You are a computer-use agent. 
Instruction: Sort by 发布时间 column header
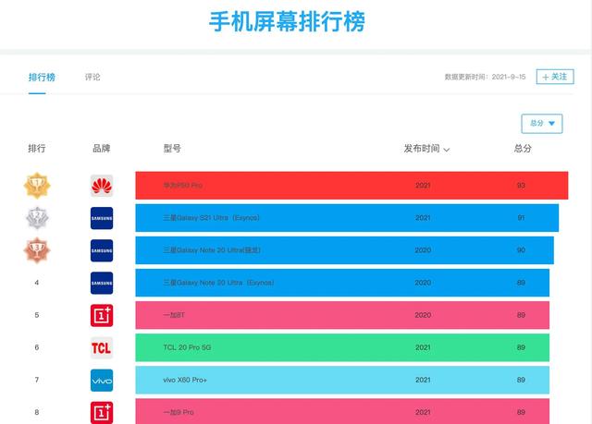[426, 149]
